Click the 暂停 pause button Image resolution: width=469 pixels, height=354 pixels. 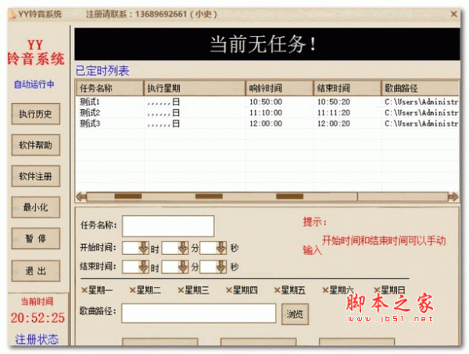click(x=36, y=238)
